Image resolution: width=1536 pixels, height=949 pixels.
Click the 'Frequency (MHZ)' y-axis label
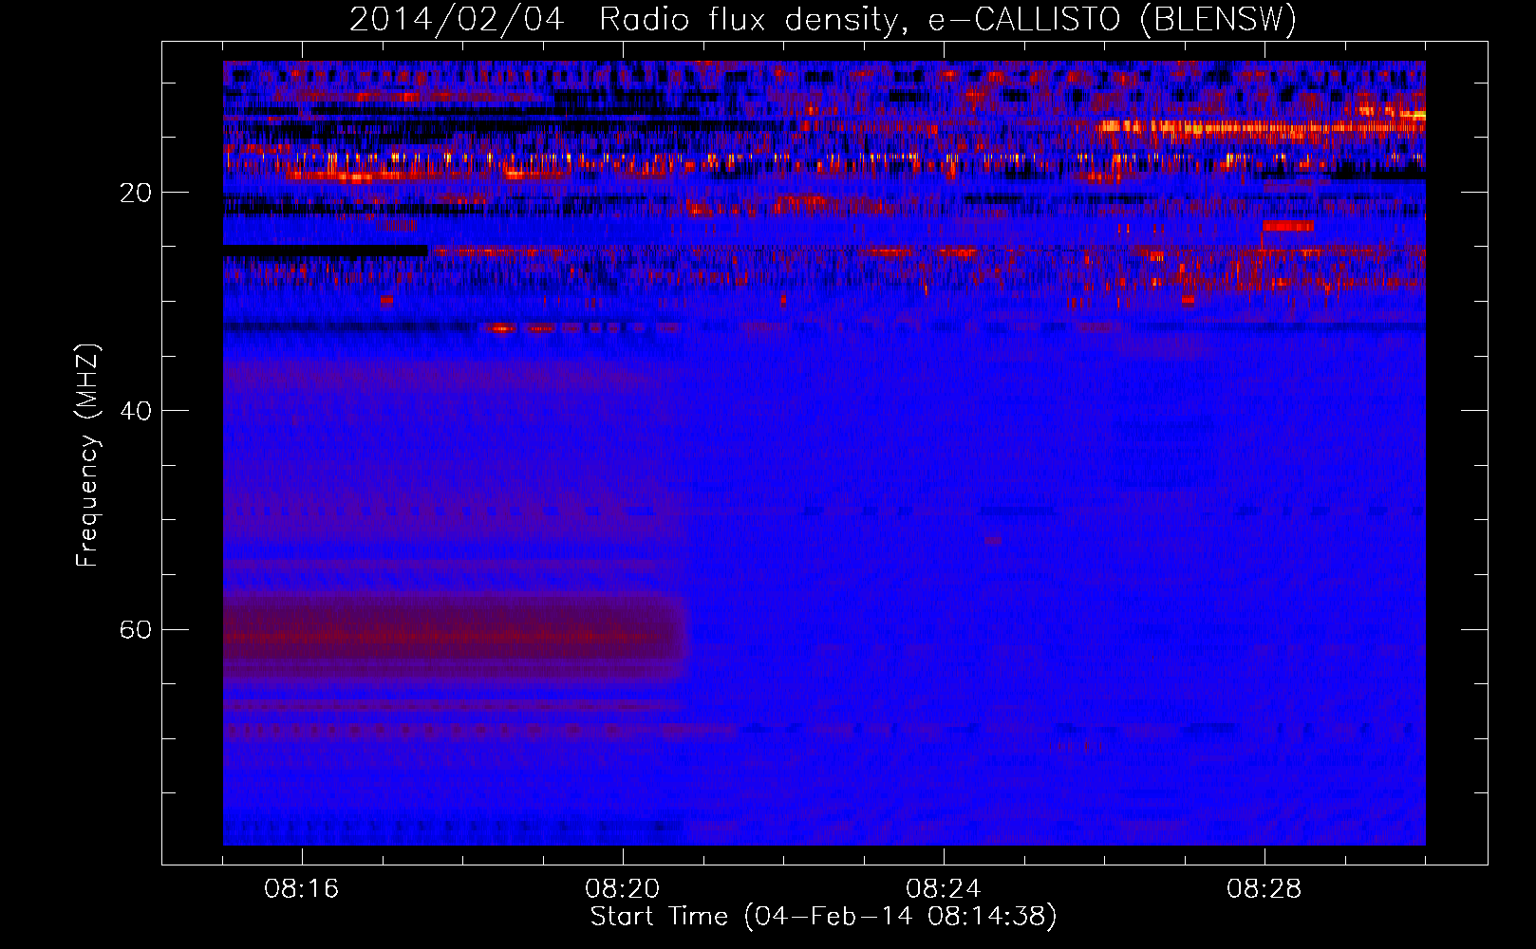(87, 456)
